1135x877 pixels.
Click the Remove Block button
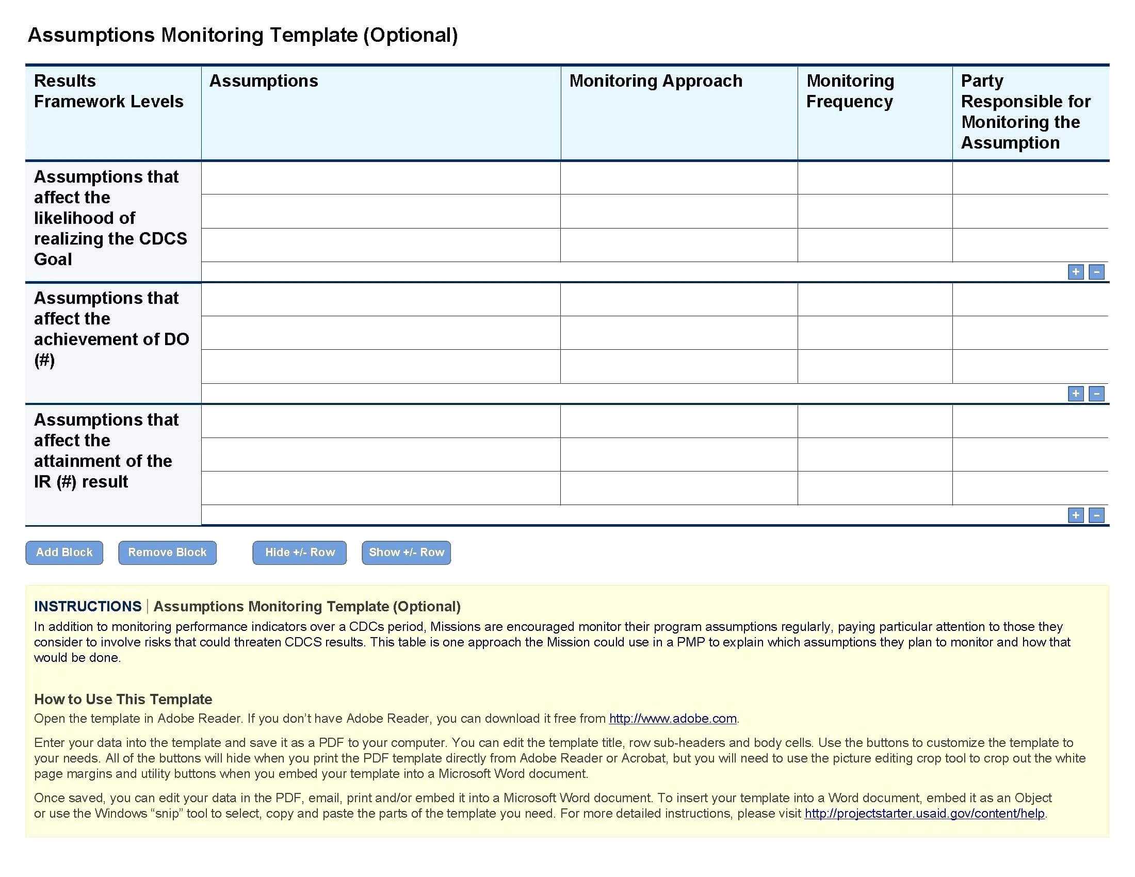pyautogui.click(x=168, y=552)
